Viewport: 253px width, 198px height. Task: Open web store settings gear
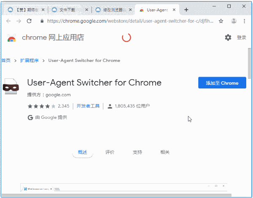coord(228,37)
